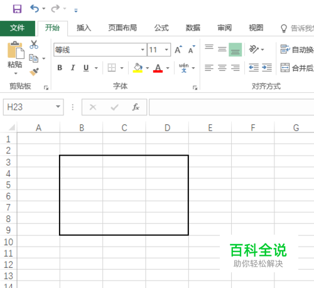
Task: Switch to the 插入 tab
Action: [84, 28]
